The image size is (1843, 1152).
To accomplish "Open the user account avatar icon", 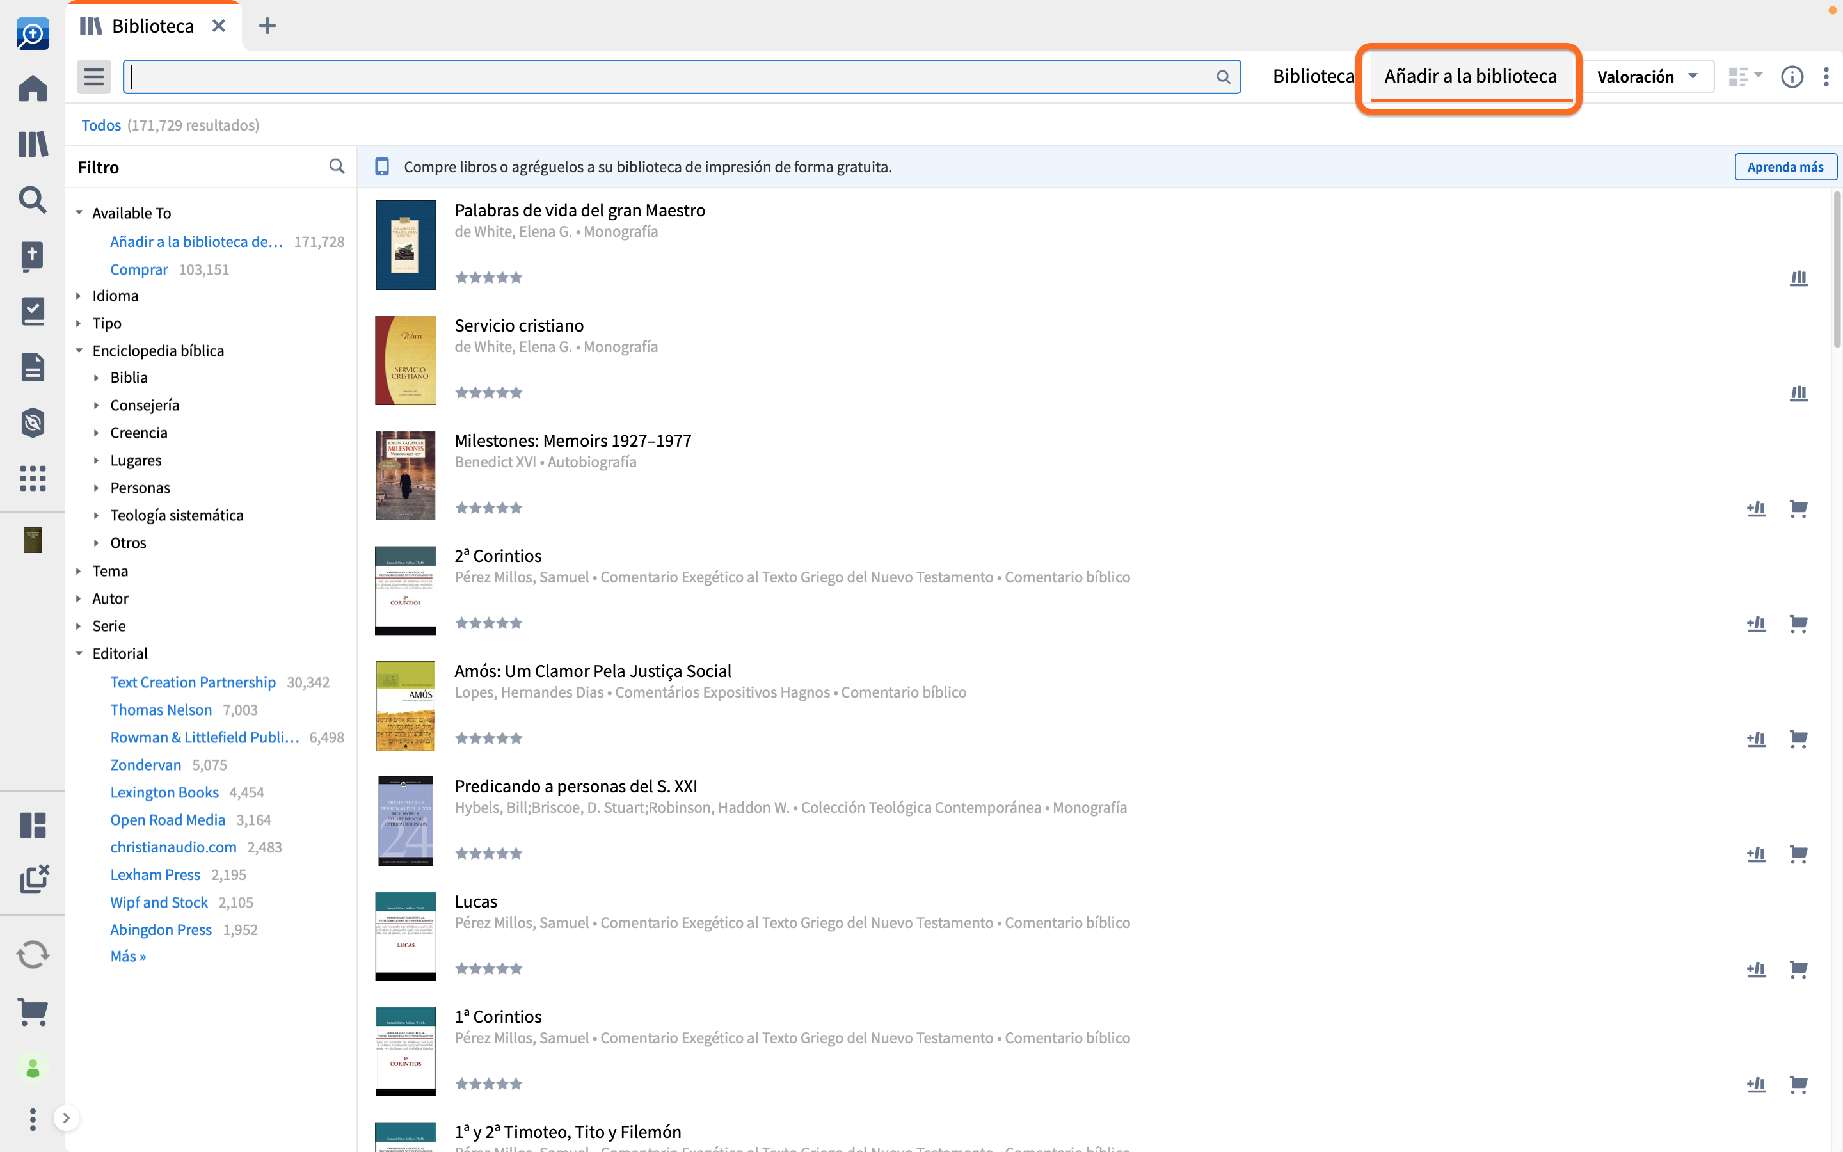I will (33, 1069).
